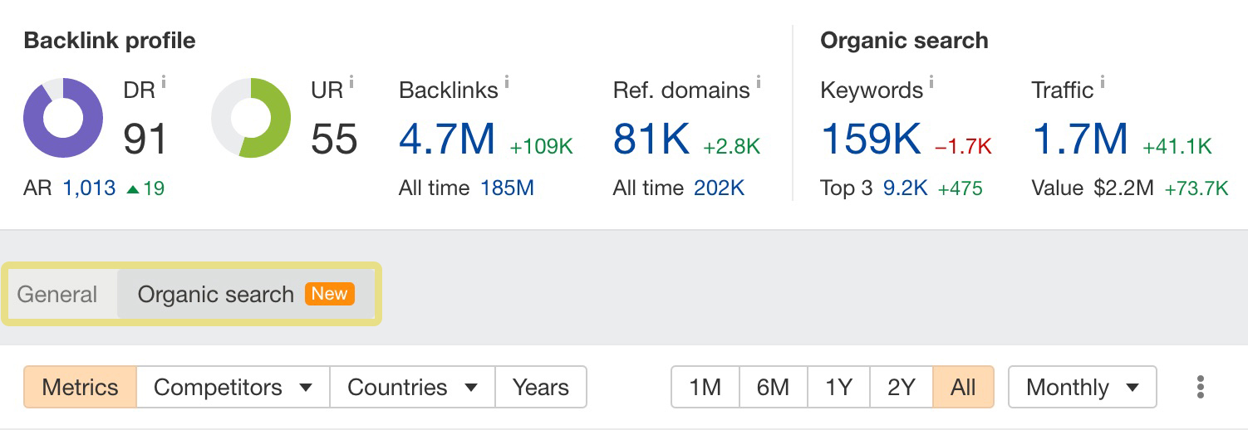Click the info icon next to UR
This screenshot has width=1248, height=430.
tap(351, 81)
